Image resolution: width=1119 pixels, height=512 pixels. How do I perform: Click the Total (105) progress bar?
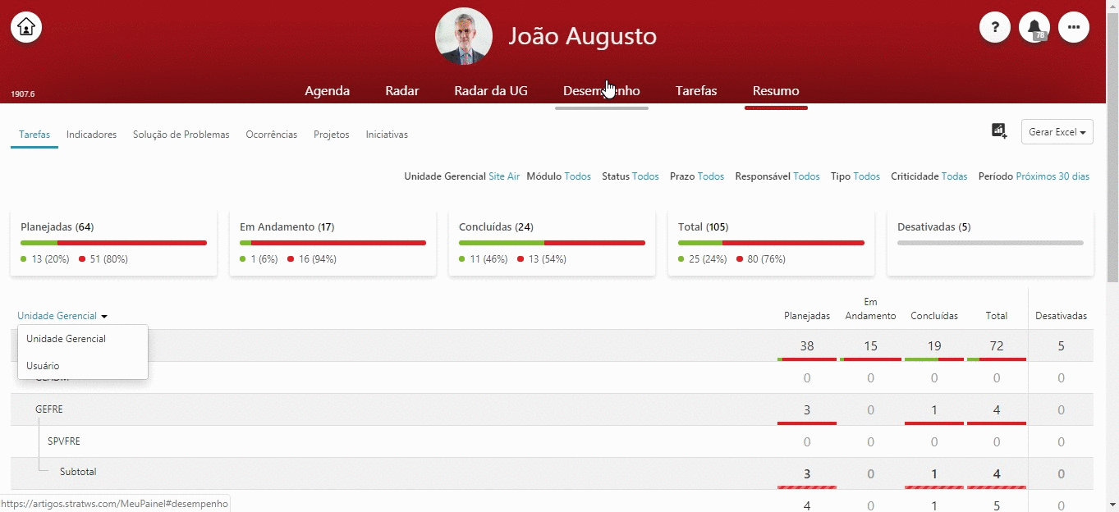[771, 243]
